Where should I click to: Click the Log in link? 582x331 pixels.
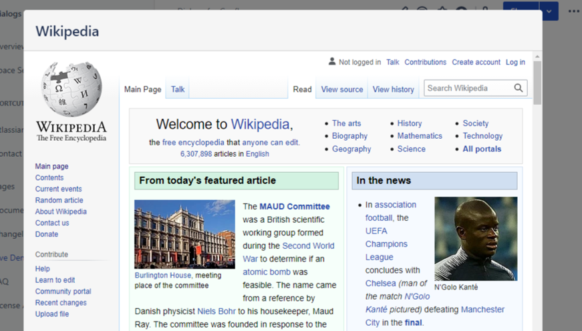coord(515,62)
